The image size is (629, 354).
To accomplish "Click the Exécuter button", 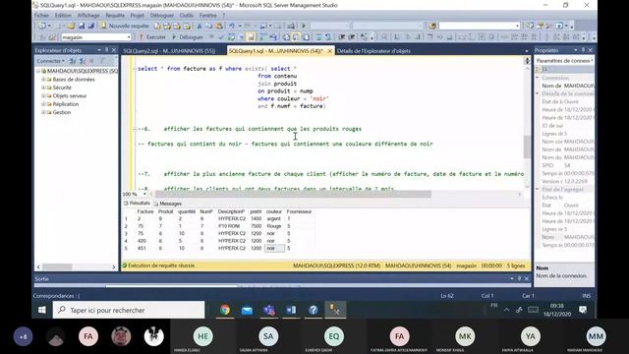I will click(x=152, y=37).
